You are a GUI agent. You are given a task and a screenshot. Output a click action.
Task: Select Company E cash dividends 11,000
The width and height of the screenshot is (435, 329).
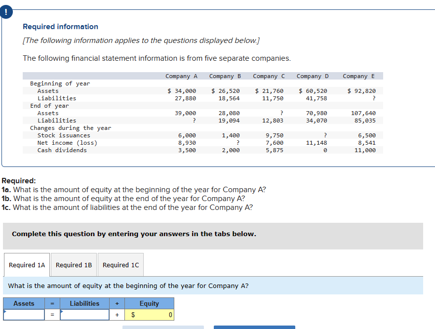tap(365, 150)
